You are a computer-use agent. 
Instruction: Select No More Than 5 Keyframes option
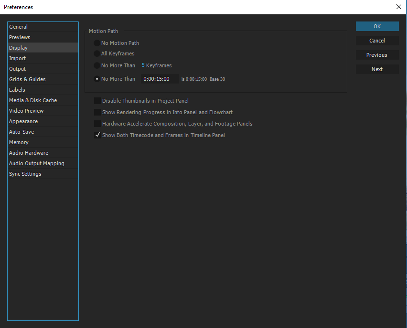(x=97, y=65)
